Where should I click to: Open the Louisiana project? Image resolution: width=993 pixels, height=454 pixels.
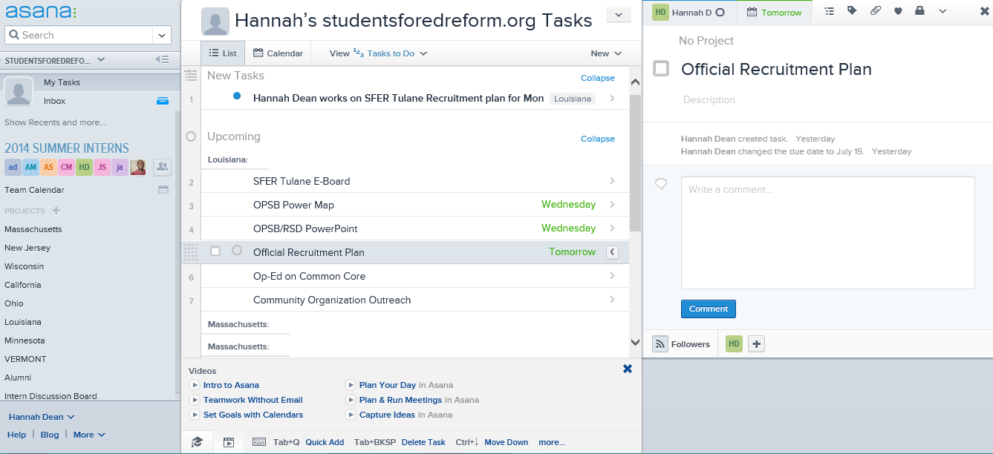[23, 322]
